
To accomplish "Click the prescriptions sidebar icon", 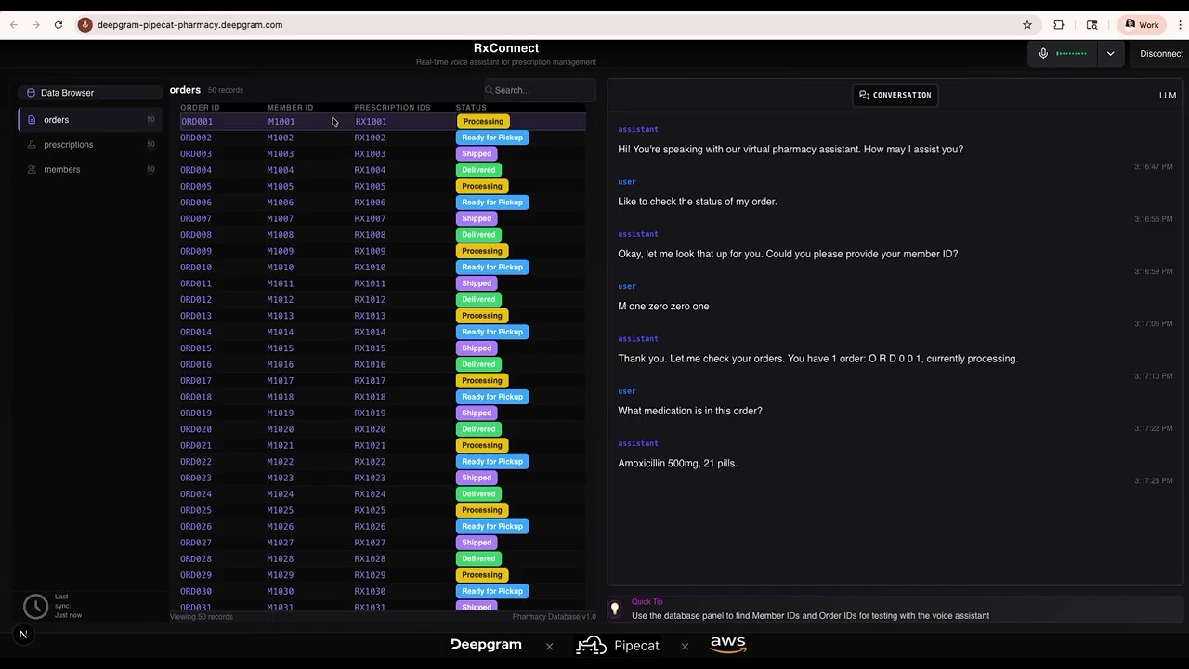I will [x=32, y=145].
